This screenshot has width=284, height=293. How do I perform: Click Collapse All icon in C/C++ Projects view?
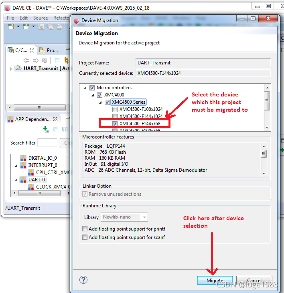click(57, 60)
